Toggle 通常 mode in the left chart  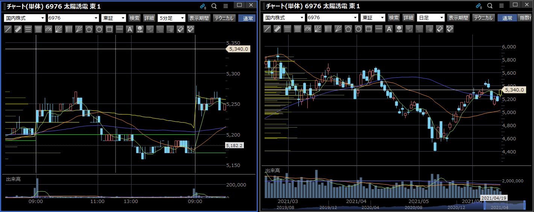pyautogui.click(x=248, y=18)
